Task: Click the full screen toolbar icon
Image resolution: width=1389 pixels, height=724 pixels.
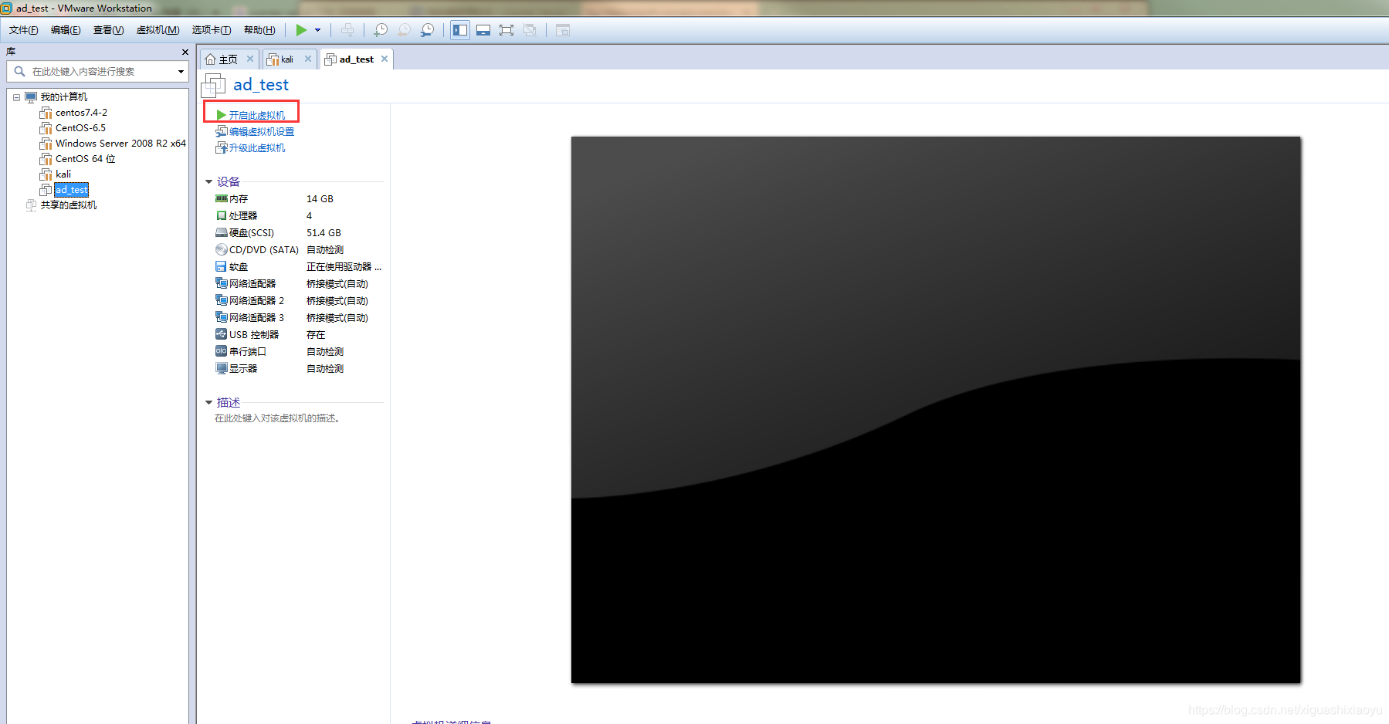Action: coord(506,30)
